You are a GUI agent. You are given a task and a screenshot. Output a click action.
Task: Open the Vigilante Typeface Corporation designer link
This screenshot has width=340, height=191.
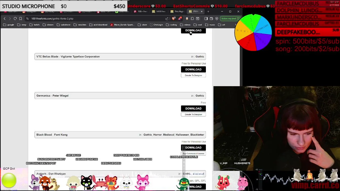click(x=80, y=57)
